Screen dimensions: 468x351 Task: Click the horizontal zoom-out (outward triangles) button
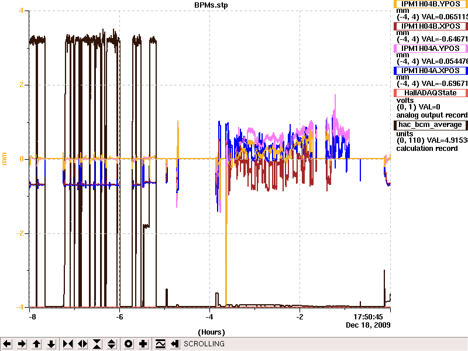82,344
